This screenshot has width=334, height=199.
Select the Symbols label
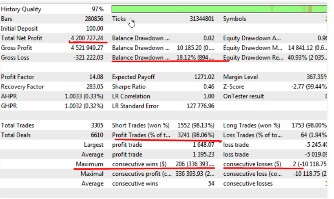click(x=234, y=19)
